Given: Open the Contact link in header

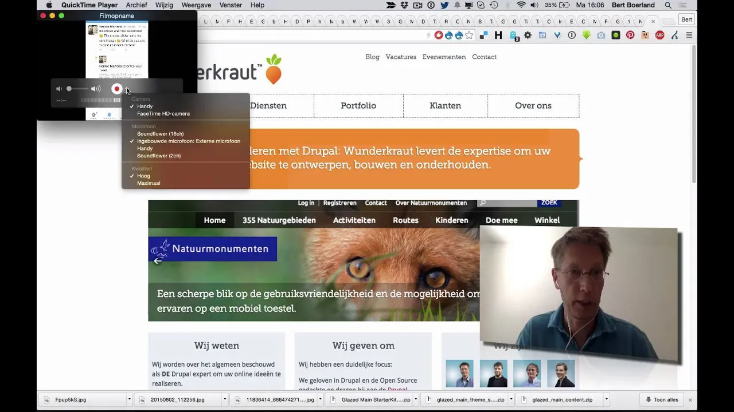Looking at the screenshot, I should tap(484, 57).
